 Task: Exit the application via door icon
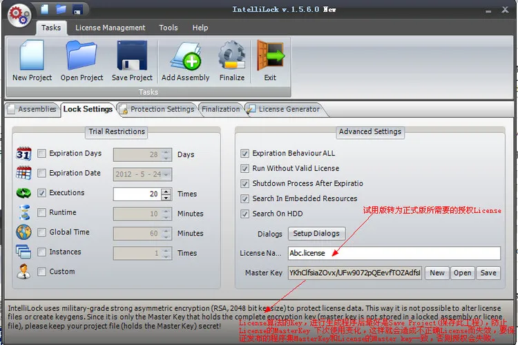pyautogui.click(x=270, y=61)
